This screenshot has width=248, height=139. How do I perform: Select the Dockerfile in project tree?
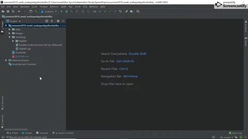click(x=19, y=53)
